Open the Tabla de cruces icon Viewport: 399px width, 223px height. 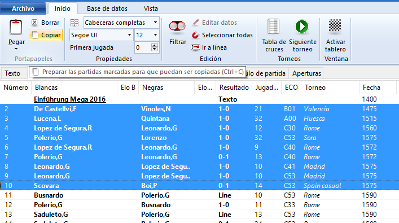tap(273, 27)
